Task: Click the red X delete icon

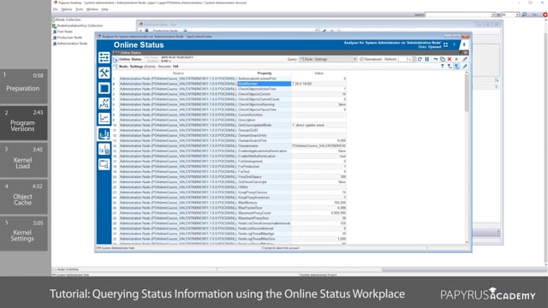Action: [450, 59]
